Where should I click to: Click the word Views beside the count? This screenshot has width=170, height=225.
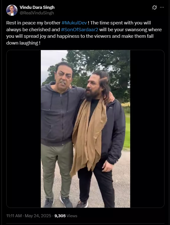[x=72, y=216]
